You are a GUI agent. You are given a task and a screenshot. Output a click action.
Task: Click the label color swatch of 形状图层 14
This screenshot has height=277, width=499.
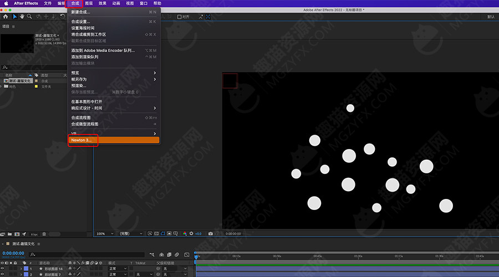tap(26, 269)
